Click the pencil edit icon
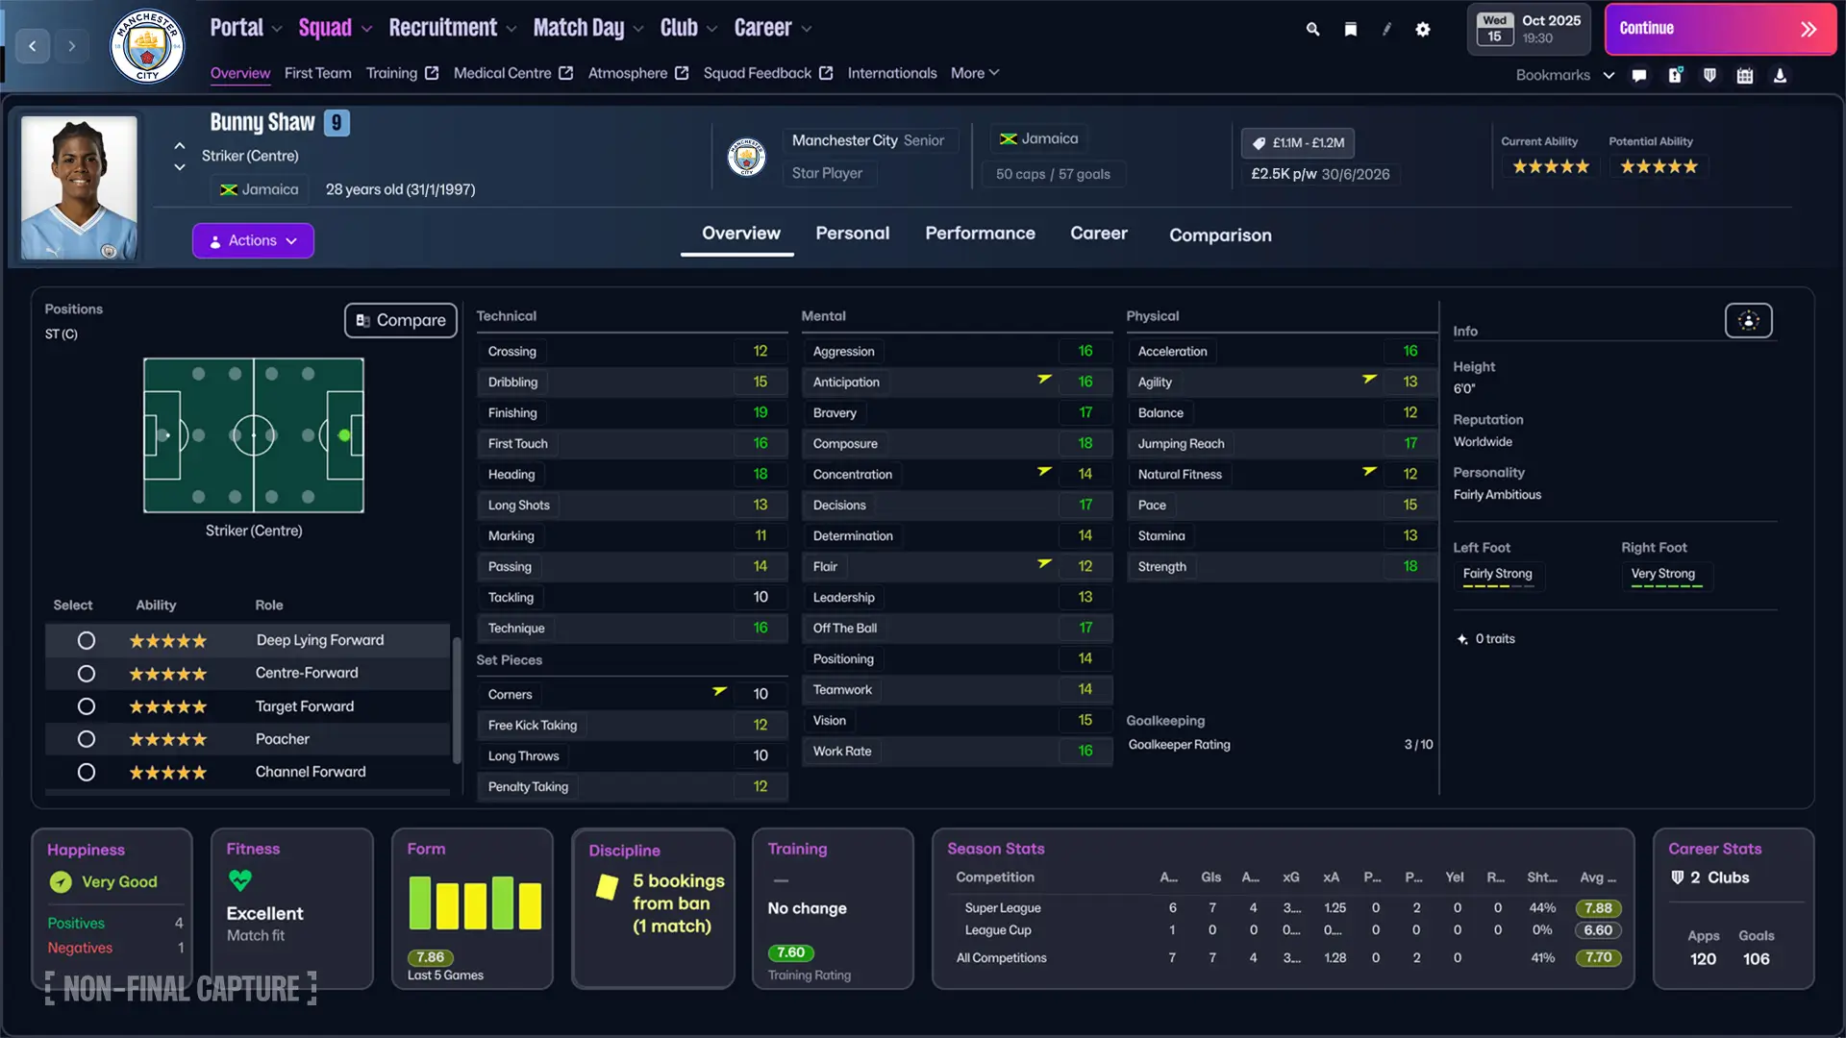 tap(1386, 29)
